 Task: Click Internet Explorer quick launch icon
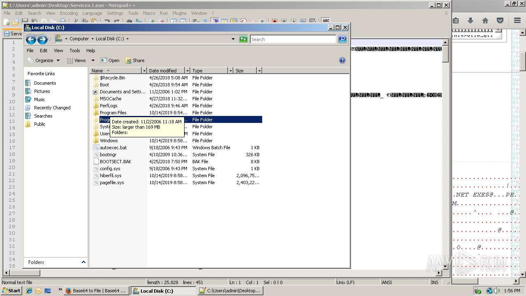pyautogui.click(x=29, y=291)
